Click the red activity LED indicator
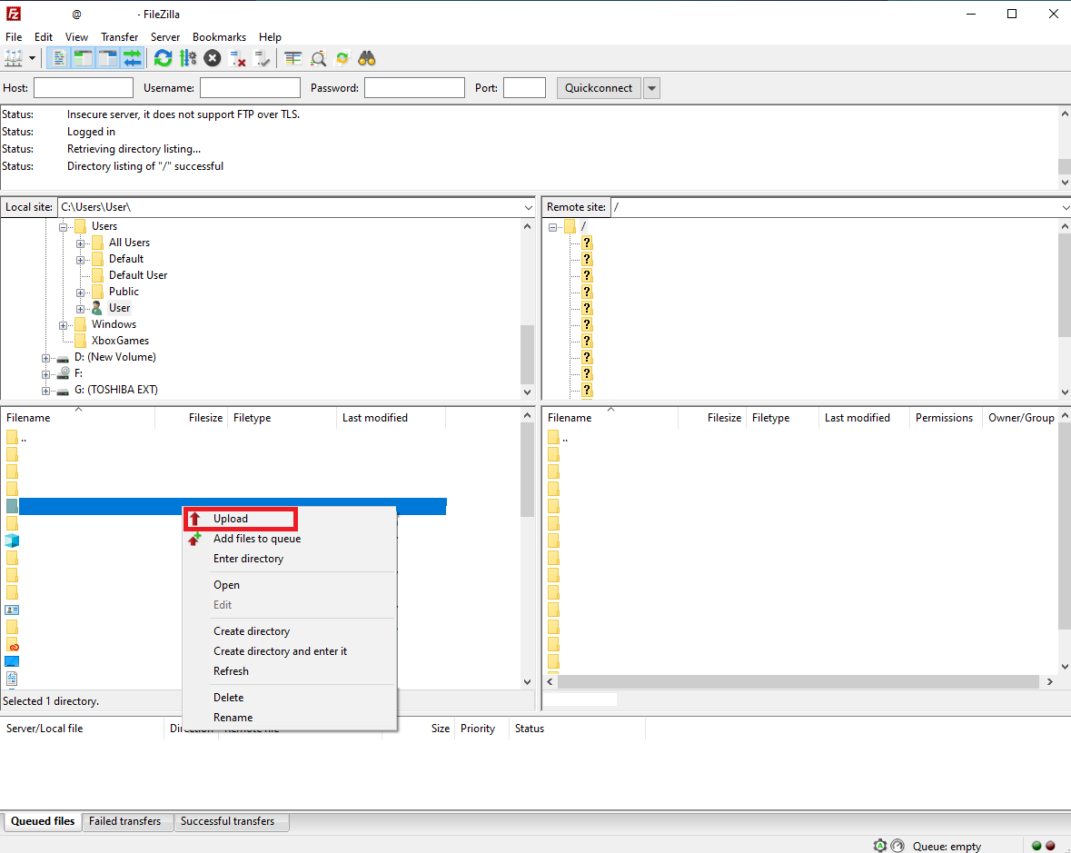The width and height of the screenshot is (1071, 853). [x=1050, y=846]
